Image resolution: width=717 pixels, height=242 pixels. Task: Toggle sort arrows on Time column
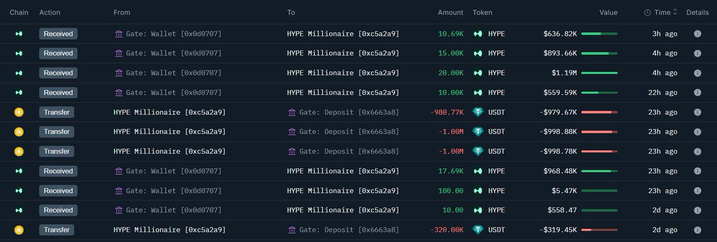click(675, 13)
